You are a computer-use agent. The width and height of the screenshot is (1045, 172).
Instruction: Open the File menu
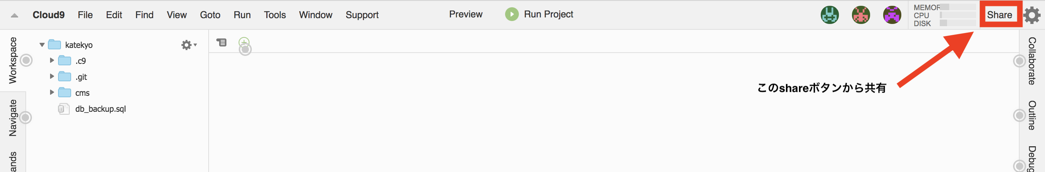[x=85, y=15]
